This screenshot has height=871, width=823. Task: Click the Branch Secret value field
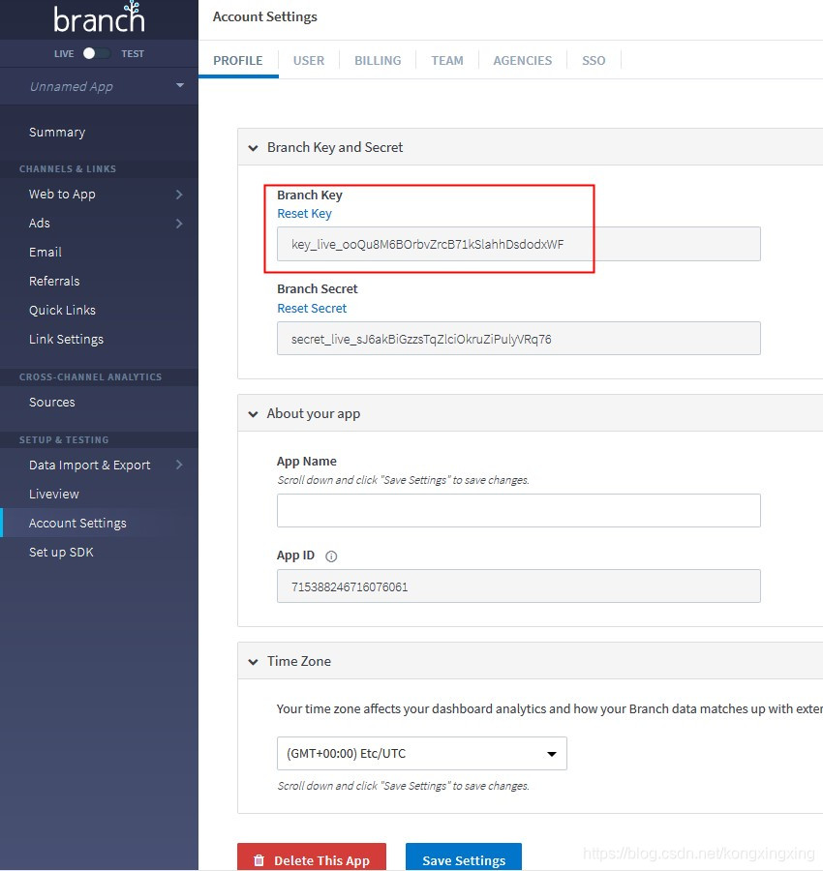click(518, 339)
